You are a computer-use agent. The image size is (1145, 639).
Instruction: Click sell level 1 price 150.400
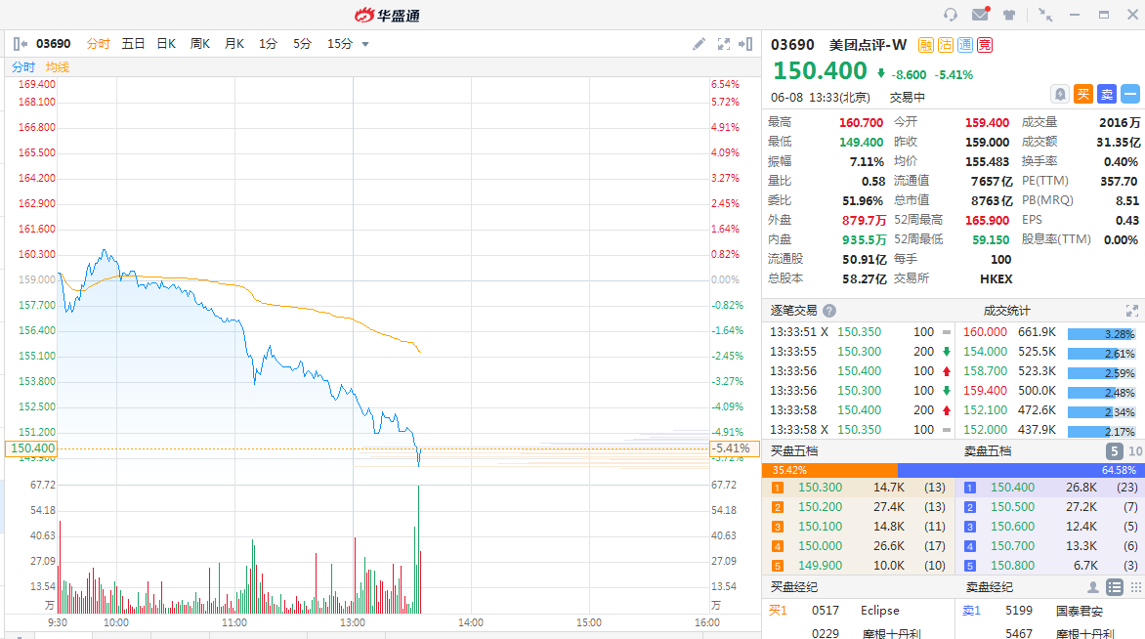point(1013,488)
